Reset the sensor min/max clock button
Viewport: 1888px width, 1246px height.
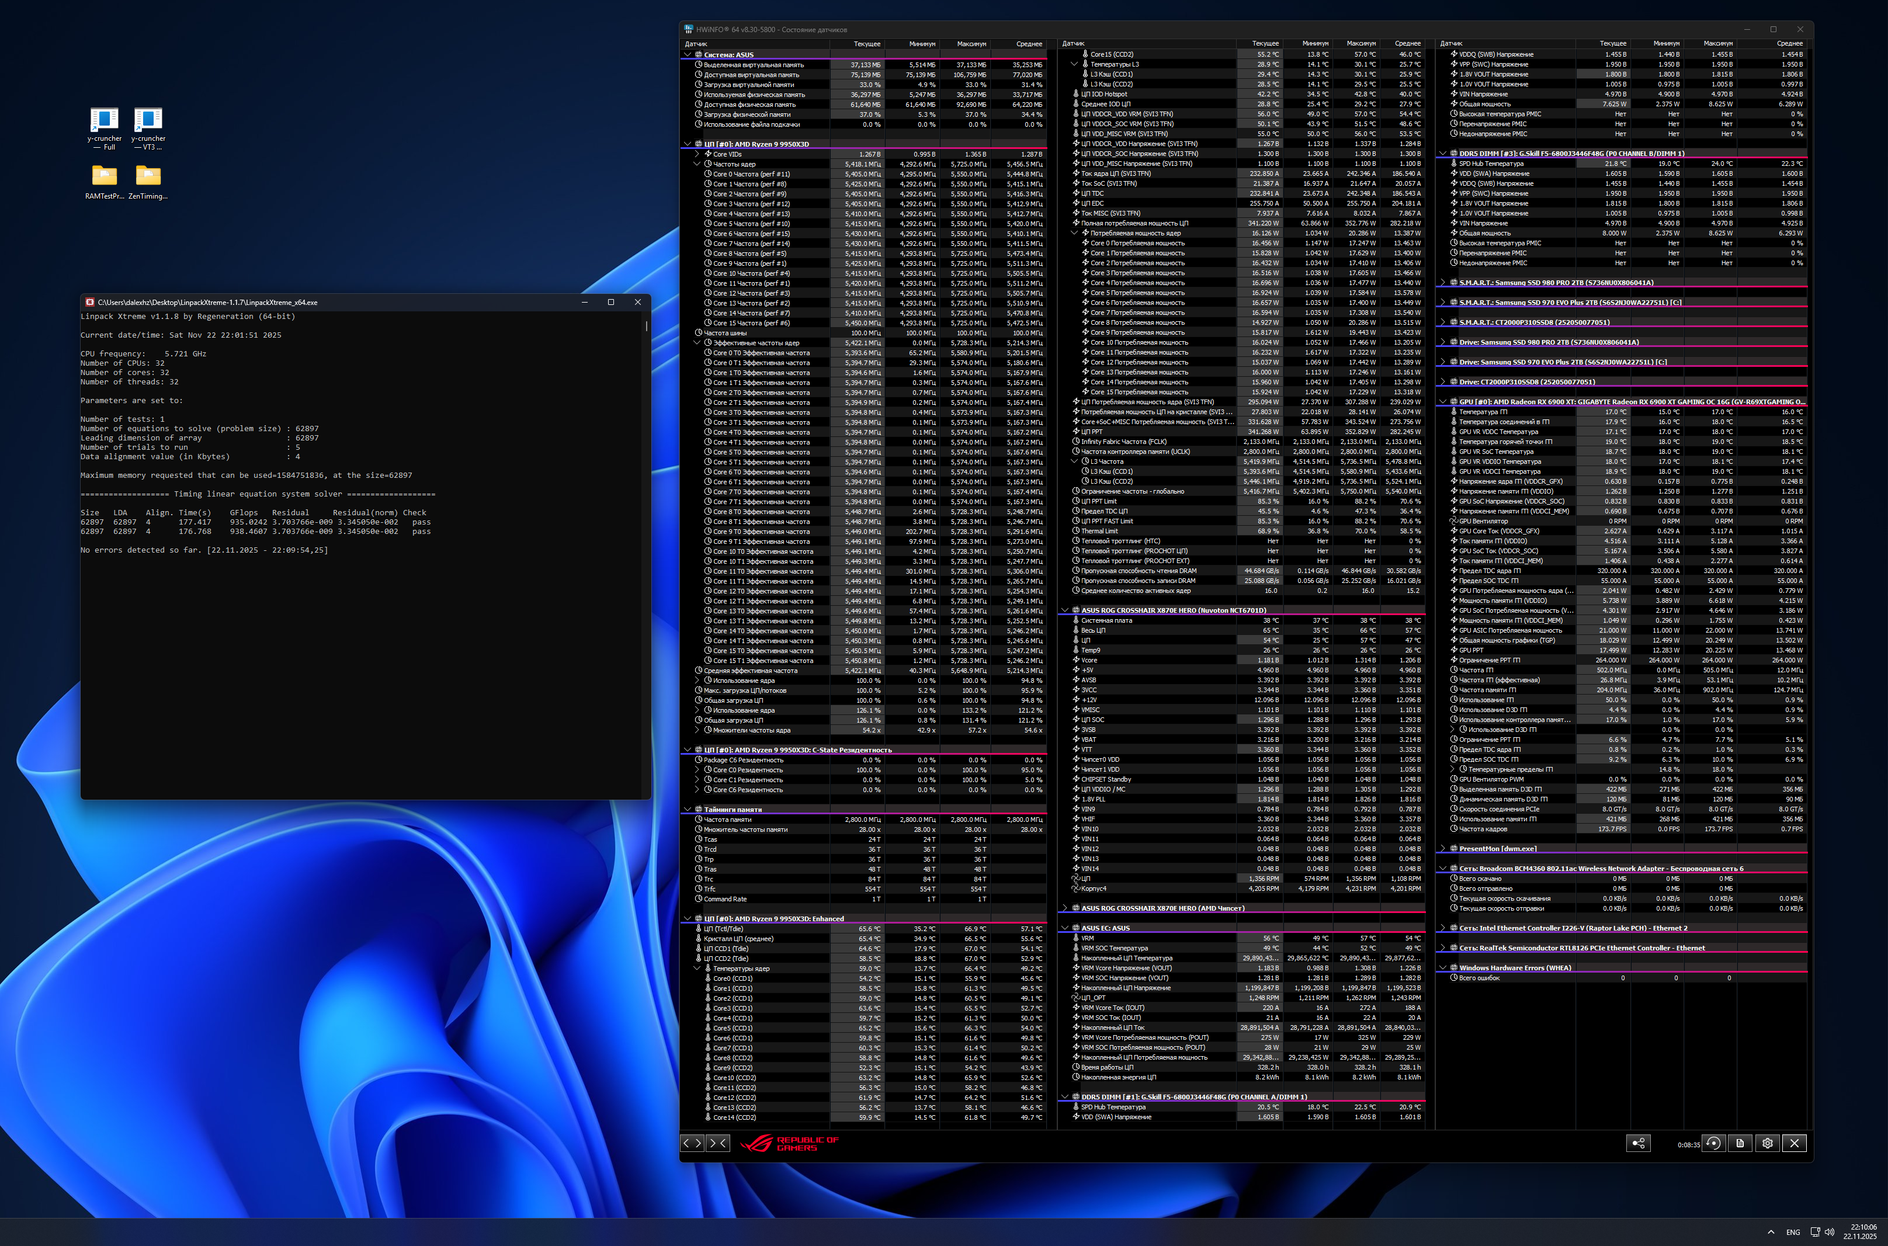tap(1713, 1143)
